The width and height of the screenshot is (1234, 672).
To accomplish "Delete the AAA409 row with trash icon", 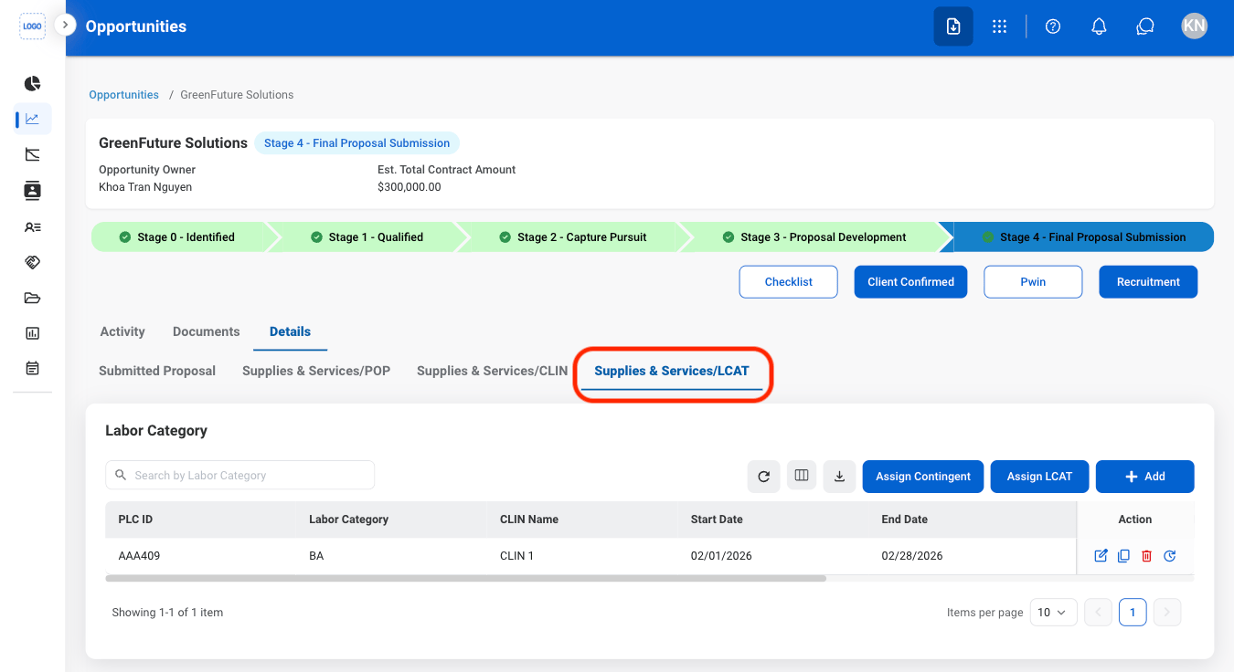I will (x=1147, y=555).
